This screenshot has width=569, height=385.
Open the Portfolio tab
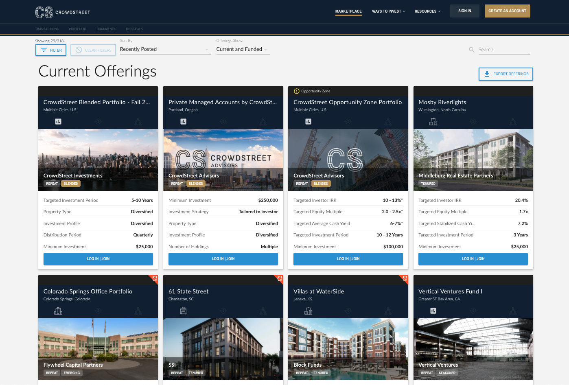click(x=77, y=29)
